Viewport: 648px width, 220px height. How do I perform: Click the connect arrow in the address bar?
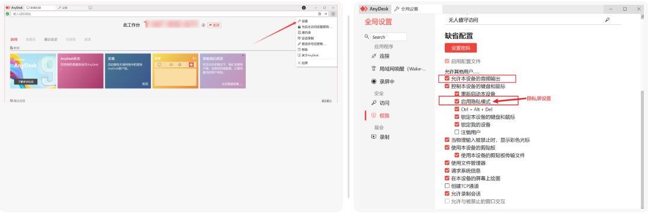(326, 14)
